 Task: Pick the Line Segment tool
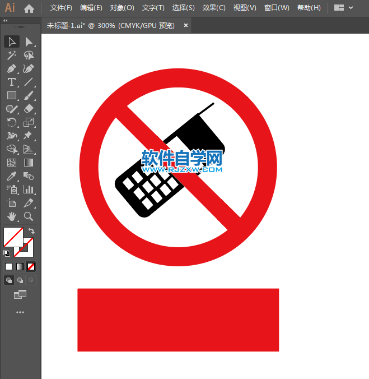(29, 82)
